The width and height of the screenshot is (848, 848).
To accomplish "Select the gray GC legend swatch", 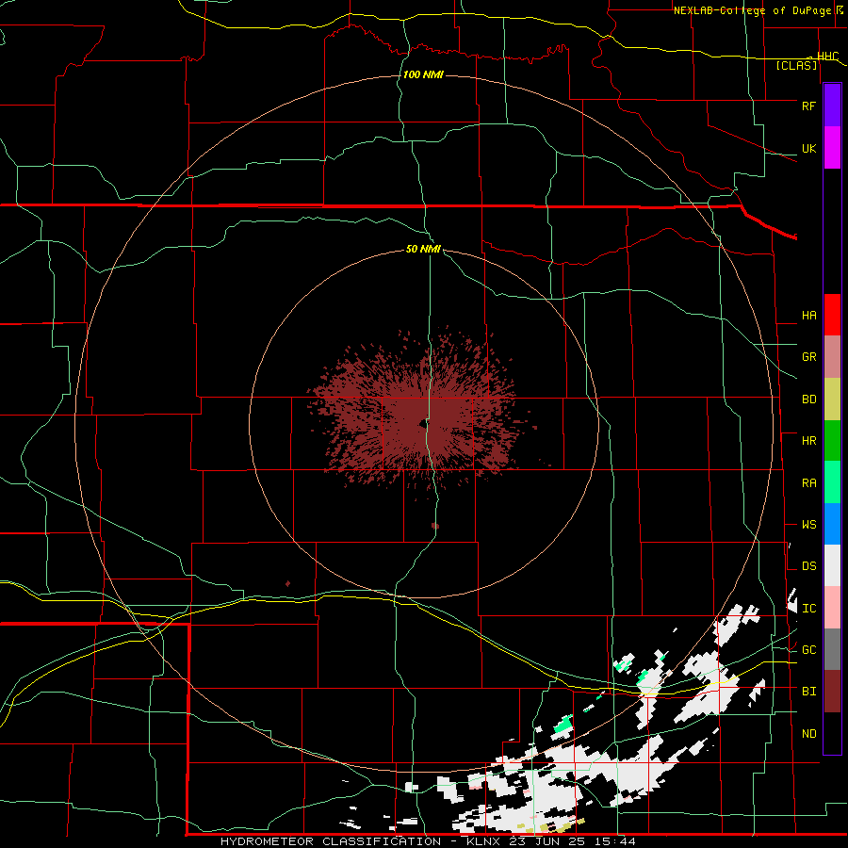I will pyautogui.click(x=832, y=649).
